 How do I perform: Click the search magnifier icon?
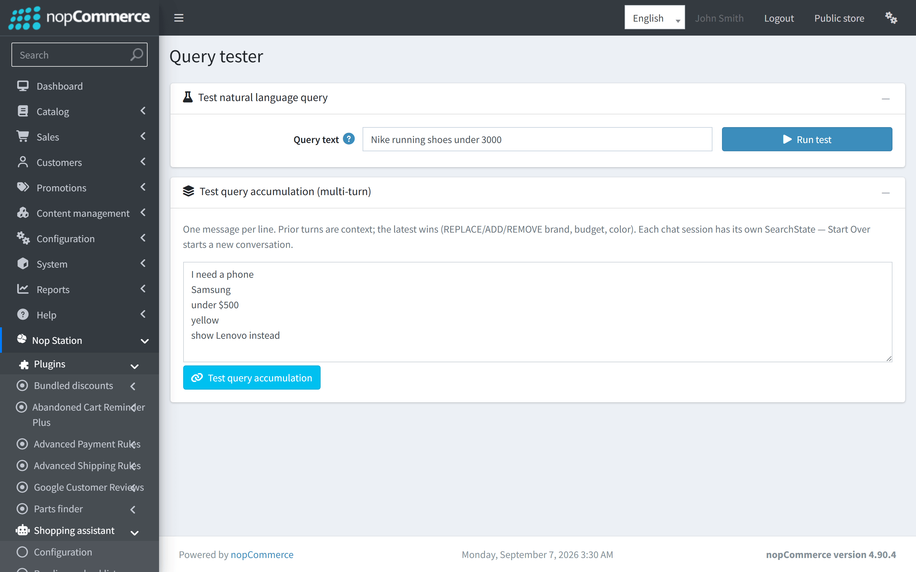[x=137, y=55]
